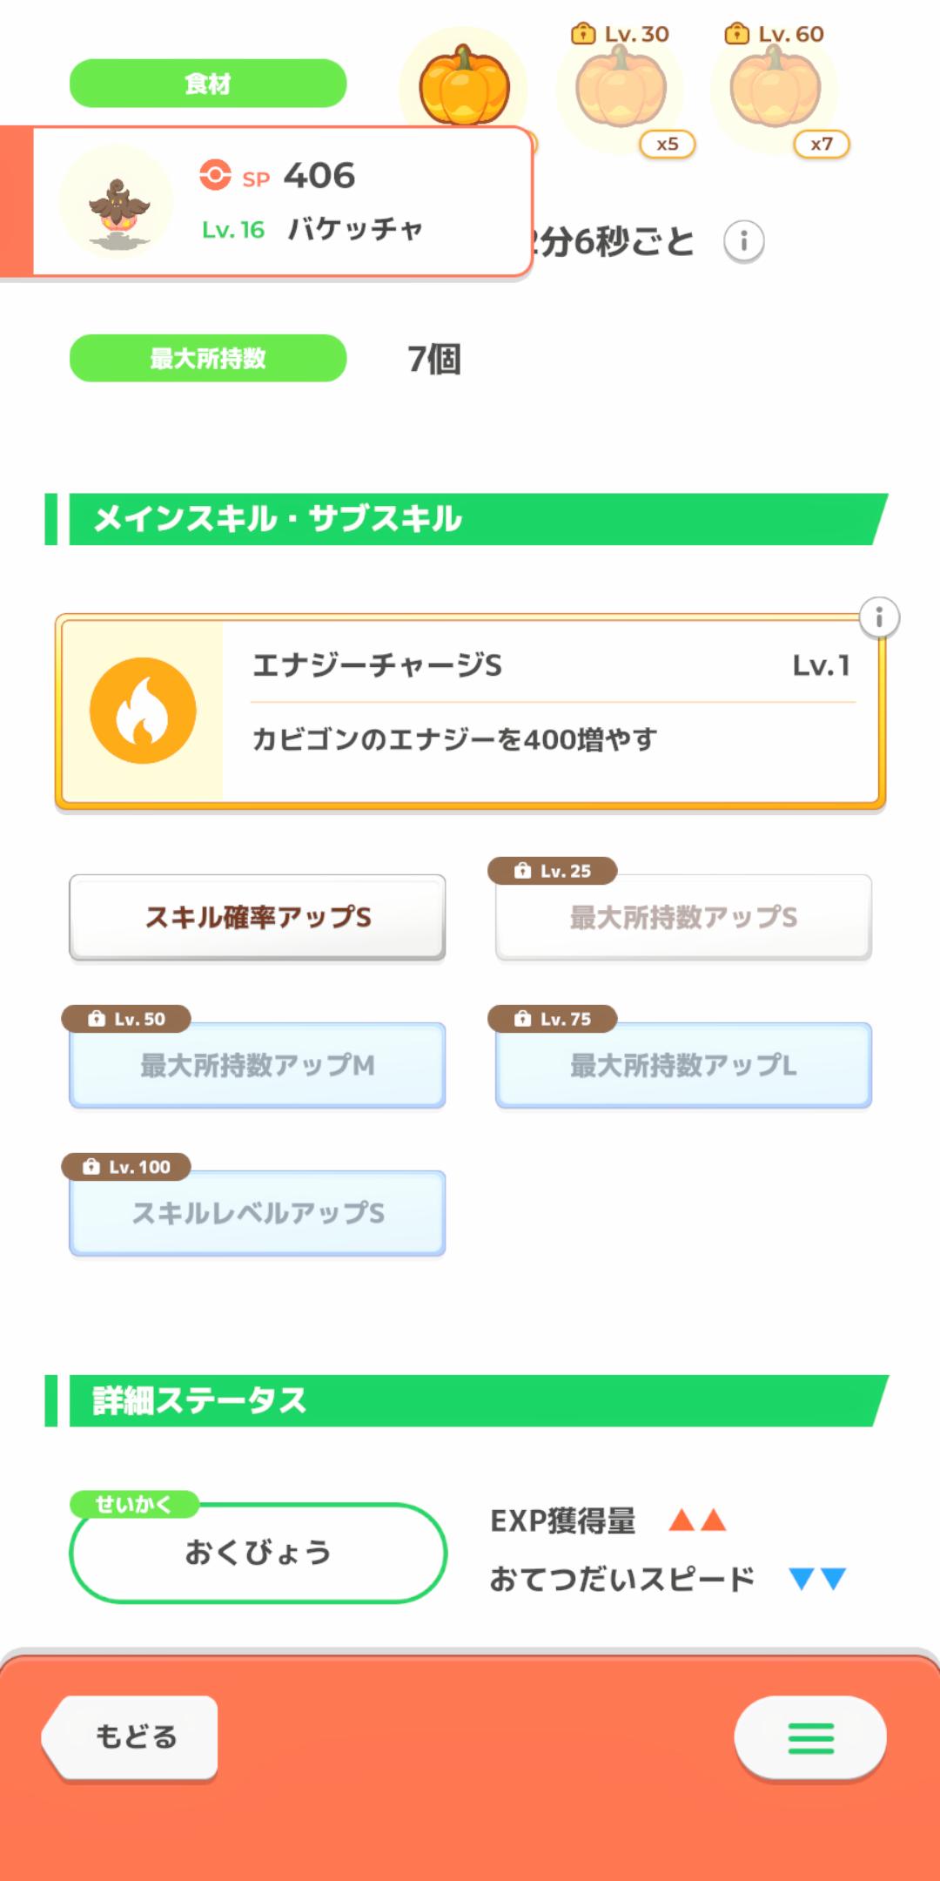Viewport: 940px width, 1881px height.
Task: Open info icon beside the 6秒ごと text
Action: tap(743, 241)
